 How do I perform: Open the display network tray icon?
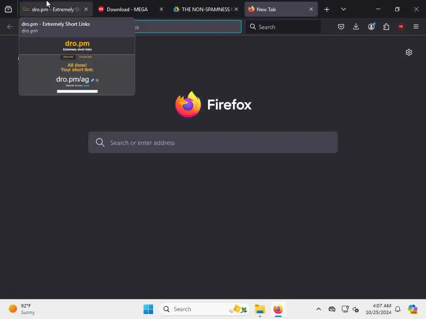[x=345, y=309]
